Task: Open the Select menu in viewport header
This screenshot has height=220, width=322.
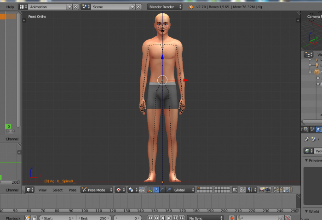Action: (x=57, y=190)
